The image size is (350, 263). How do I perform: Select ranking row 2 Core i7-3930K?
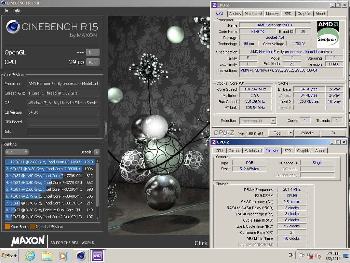click(x=50, y=169)
